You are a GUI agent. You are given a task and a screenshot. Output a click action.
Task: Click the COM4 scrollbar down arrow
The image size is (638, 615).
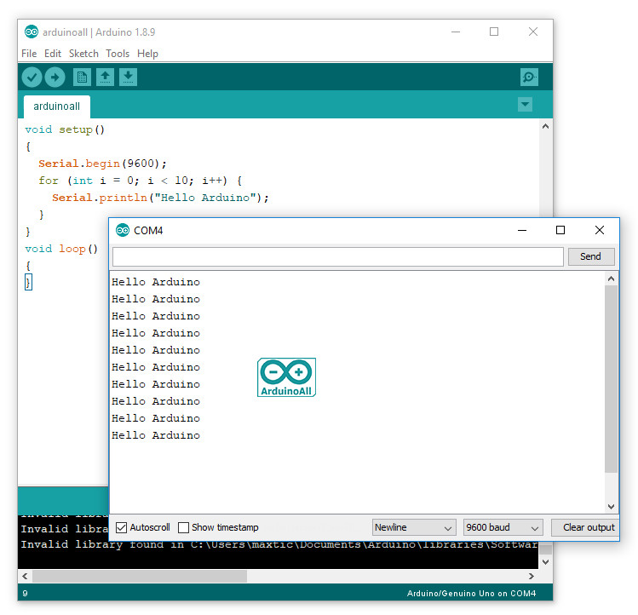pos(611,507)
